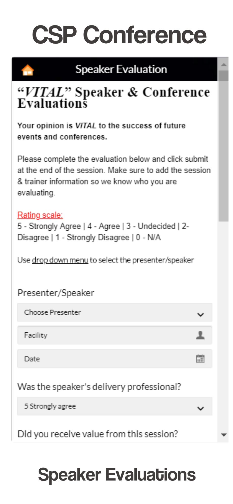The image size is (233, 504).
Task: Click the 'VITAL Speaker & Conference Evaluations' heading
Action: tap(113, 98)
